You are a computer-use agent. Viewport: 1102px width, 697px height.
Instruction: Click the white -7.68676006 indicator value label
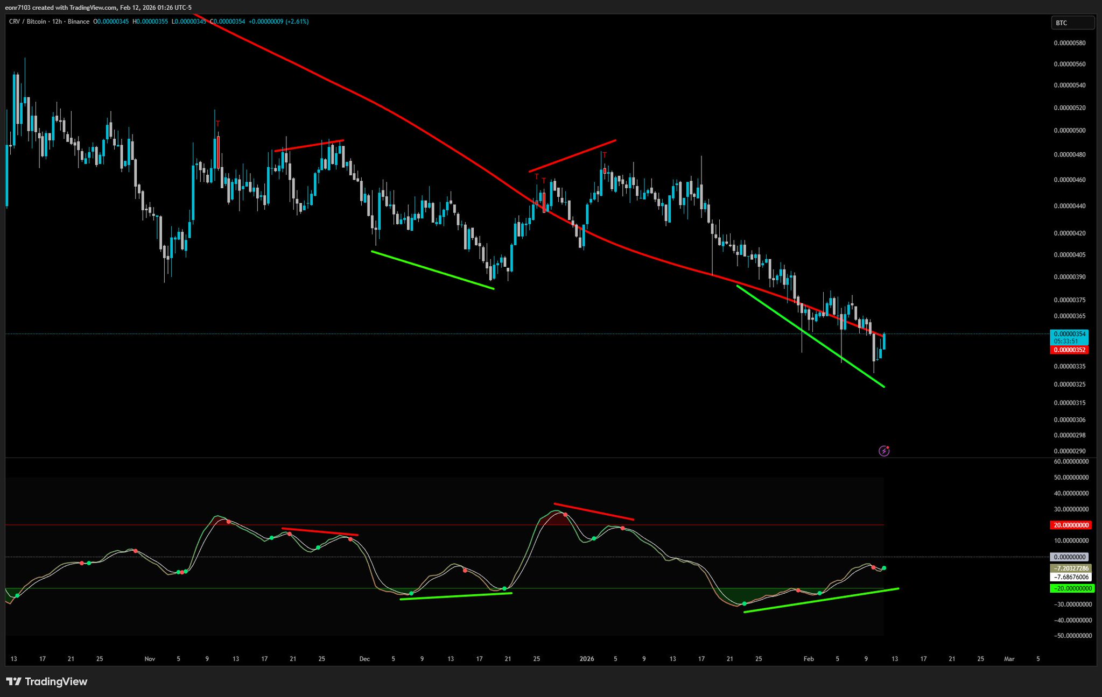pos(1071,577)
